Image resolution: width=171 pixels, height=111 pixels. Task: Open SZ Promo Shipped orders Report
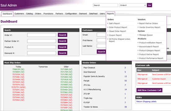coord(119,40)
